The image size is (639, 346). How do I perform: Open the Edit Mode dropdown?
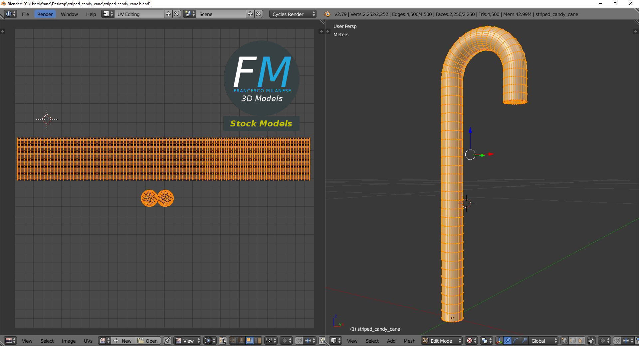point(442,341)
